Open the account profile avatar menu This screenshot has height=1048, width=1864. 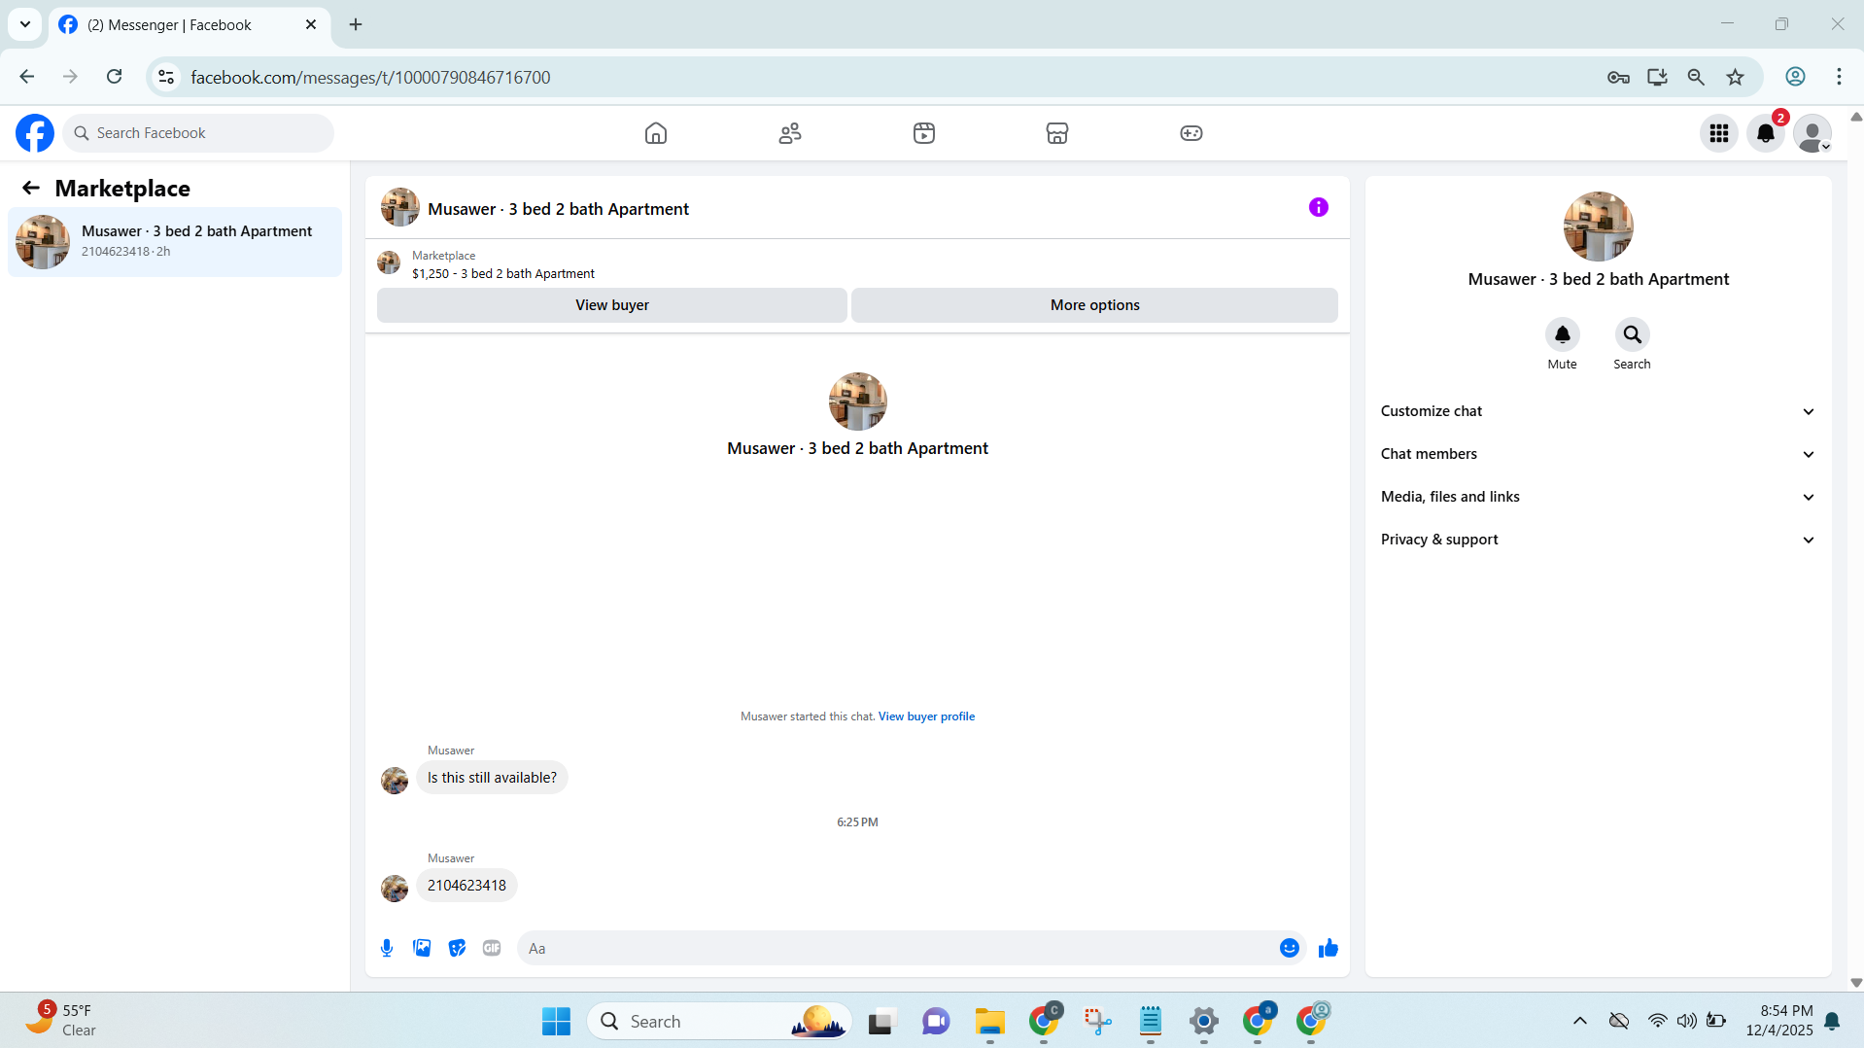click(1812, 133)
